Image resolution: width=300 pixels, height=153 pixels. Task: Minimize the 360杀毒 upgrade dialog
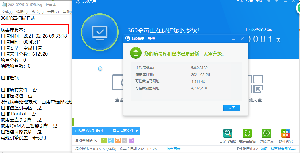coord(234,39)
